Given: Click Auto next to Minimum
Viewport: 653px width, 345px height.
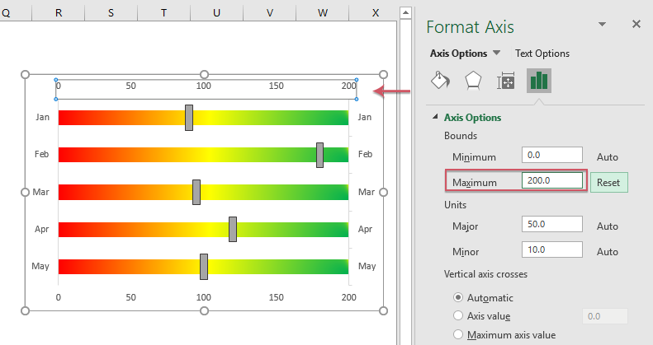Looking at the screenshot, I should [x=608, y=157].
